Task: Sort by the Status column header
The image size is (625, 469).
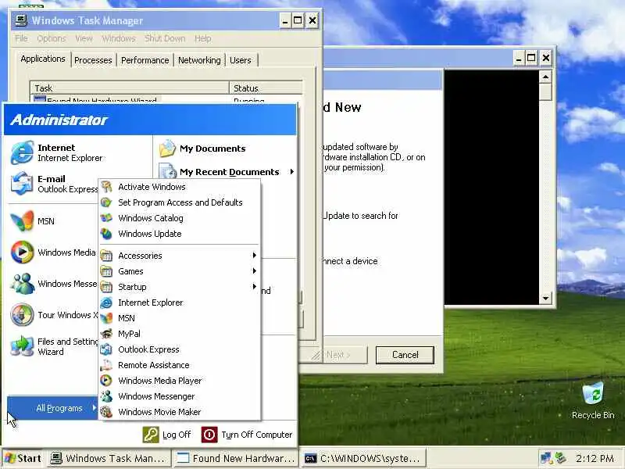Action: 266,88
